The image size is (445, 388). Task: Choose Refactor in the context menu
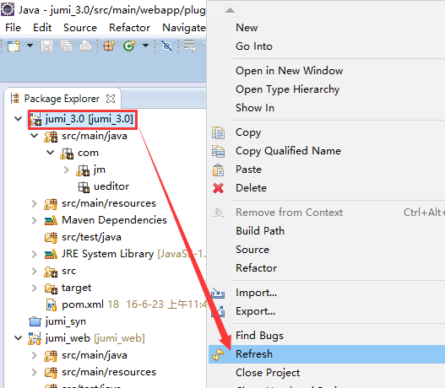(256, 268)
